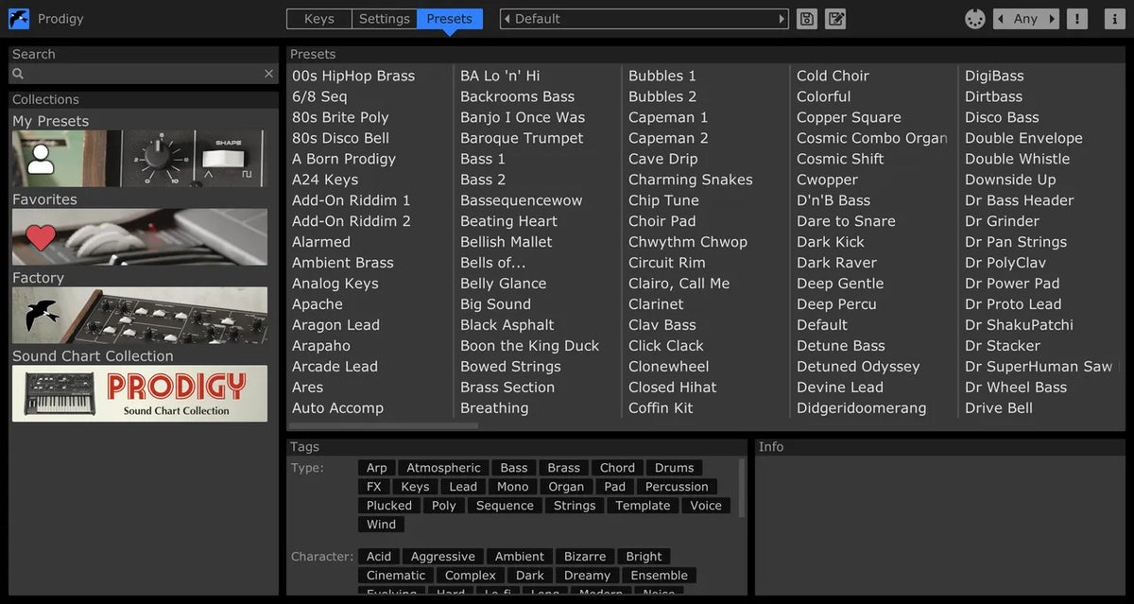Filter by the Plucked tag
The height and width of the screenshot is (604, 1134).
[x=389, y=506]
